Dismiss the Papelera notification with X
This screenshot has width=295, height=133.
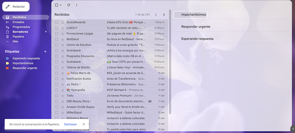click(x=84, y=124)
